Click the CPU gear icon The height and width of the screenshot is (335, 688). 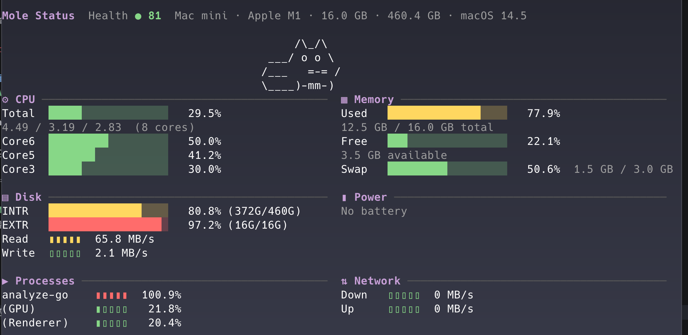(x=5, y=100)
